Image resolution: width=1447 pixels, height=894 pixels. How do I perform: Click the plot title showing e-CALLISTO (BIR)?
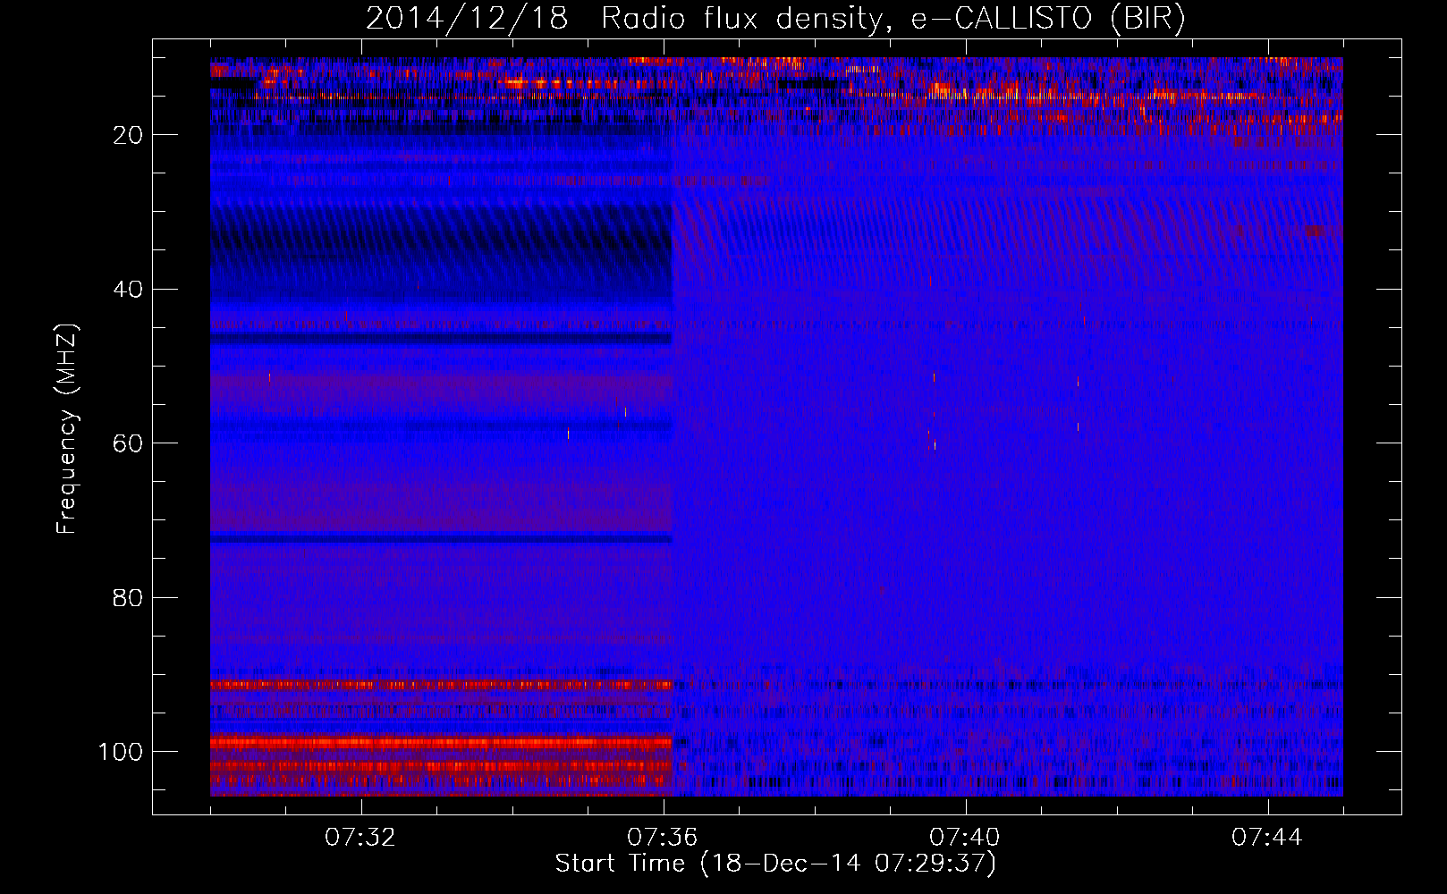tap(775, 19)
